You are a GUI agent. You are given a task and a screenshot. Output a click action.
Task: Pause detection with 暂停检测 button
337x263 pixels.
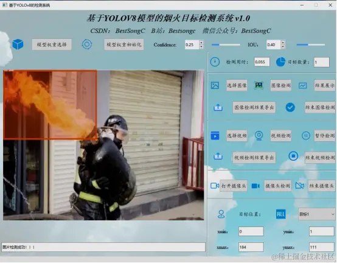pyautogui.click(x=325, y=136)
